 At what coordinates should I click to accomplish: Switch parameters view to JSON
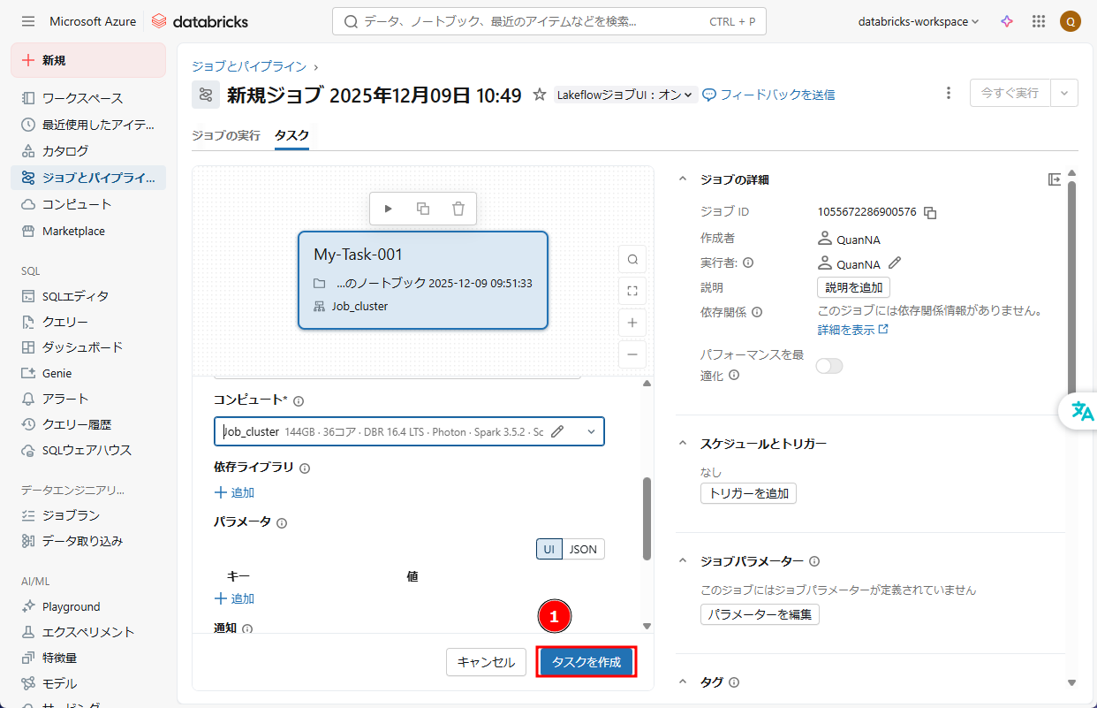coord(583,549)
